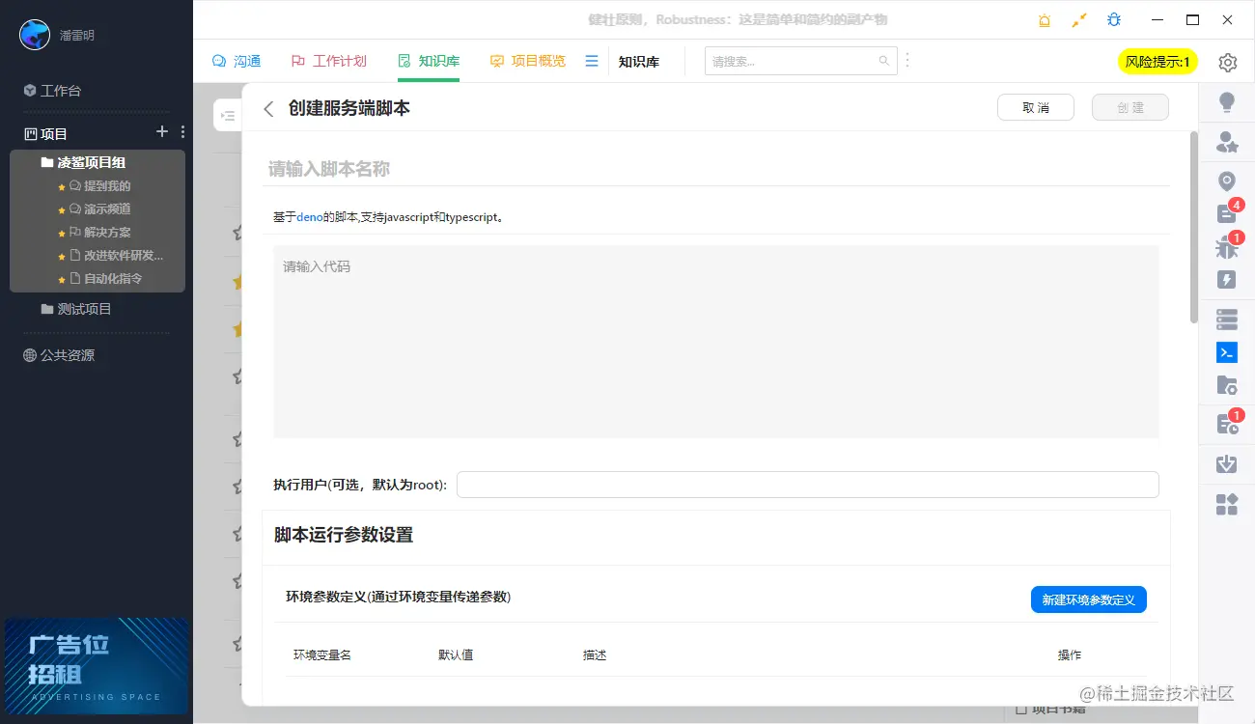This screenshot has width=1255, height=724.
Task: Open the deno link
Action: pos(309,217)
